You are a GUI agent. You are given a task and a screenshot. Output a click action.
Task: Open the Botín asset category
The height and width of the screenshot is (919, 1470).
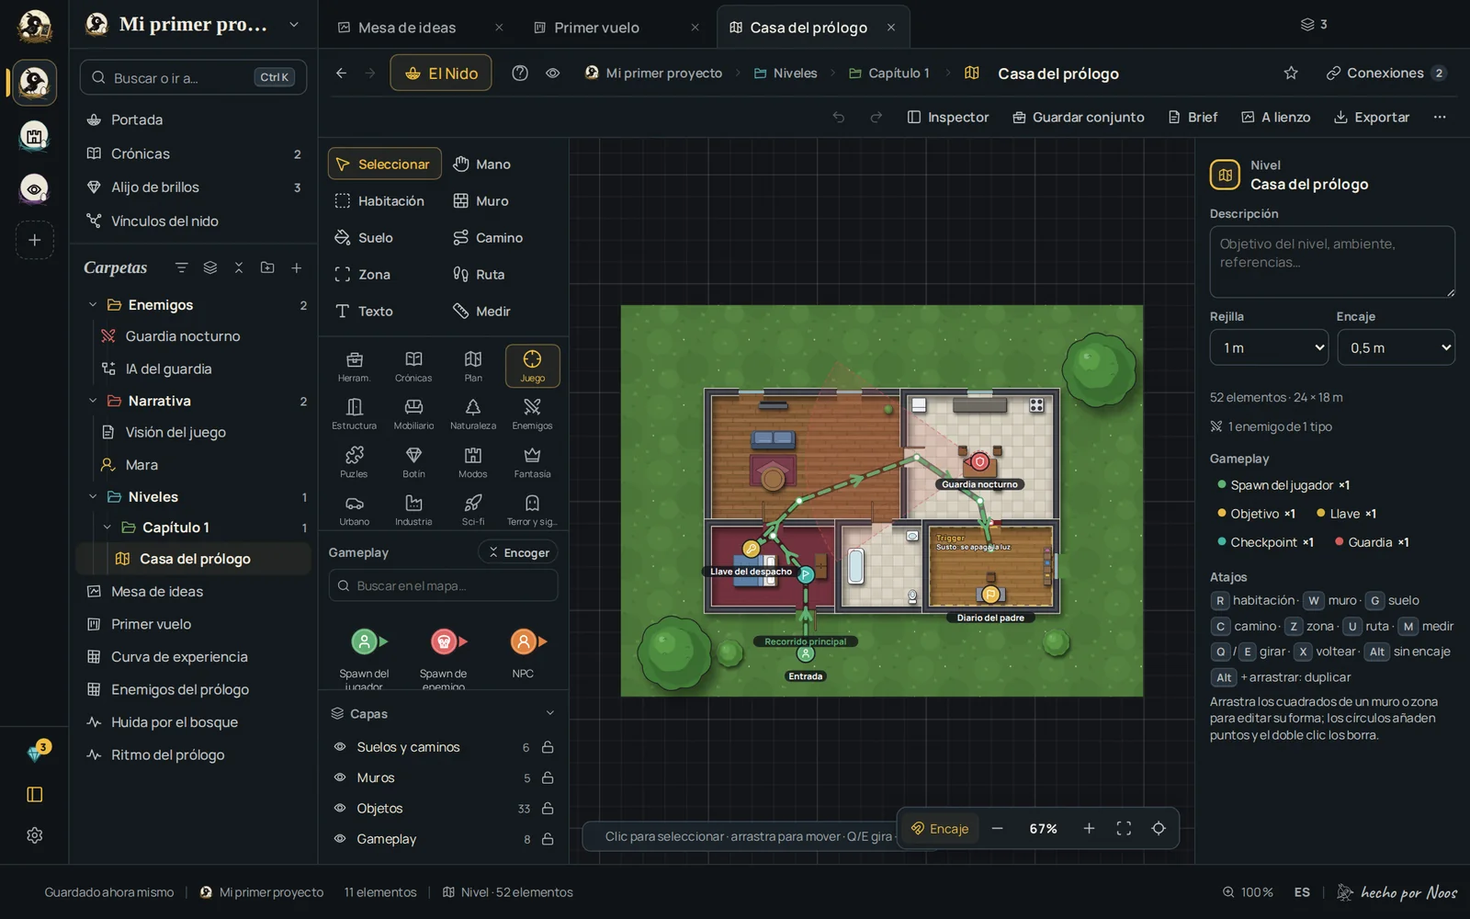coord(413,461)
